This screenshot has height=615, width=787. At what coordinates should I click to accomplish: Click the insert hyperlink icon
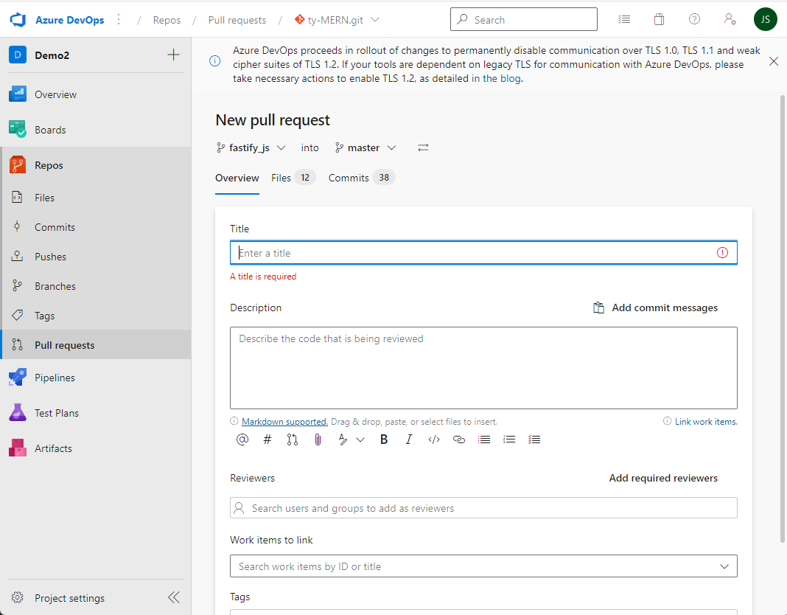tap(459, 439)
